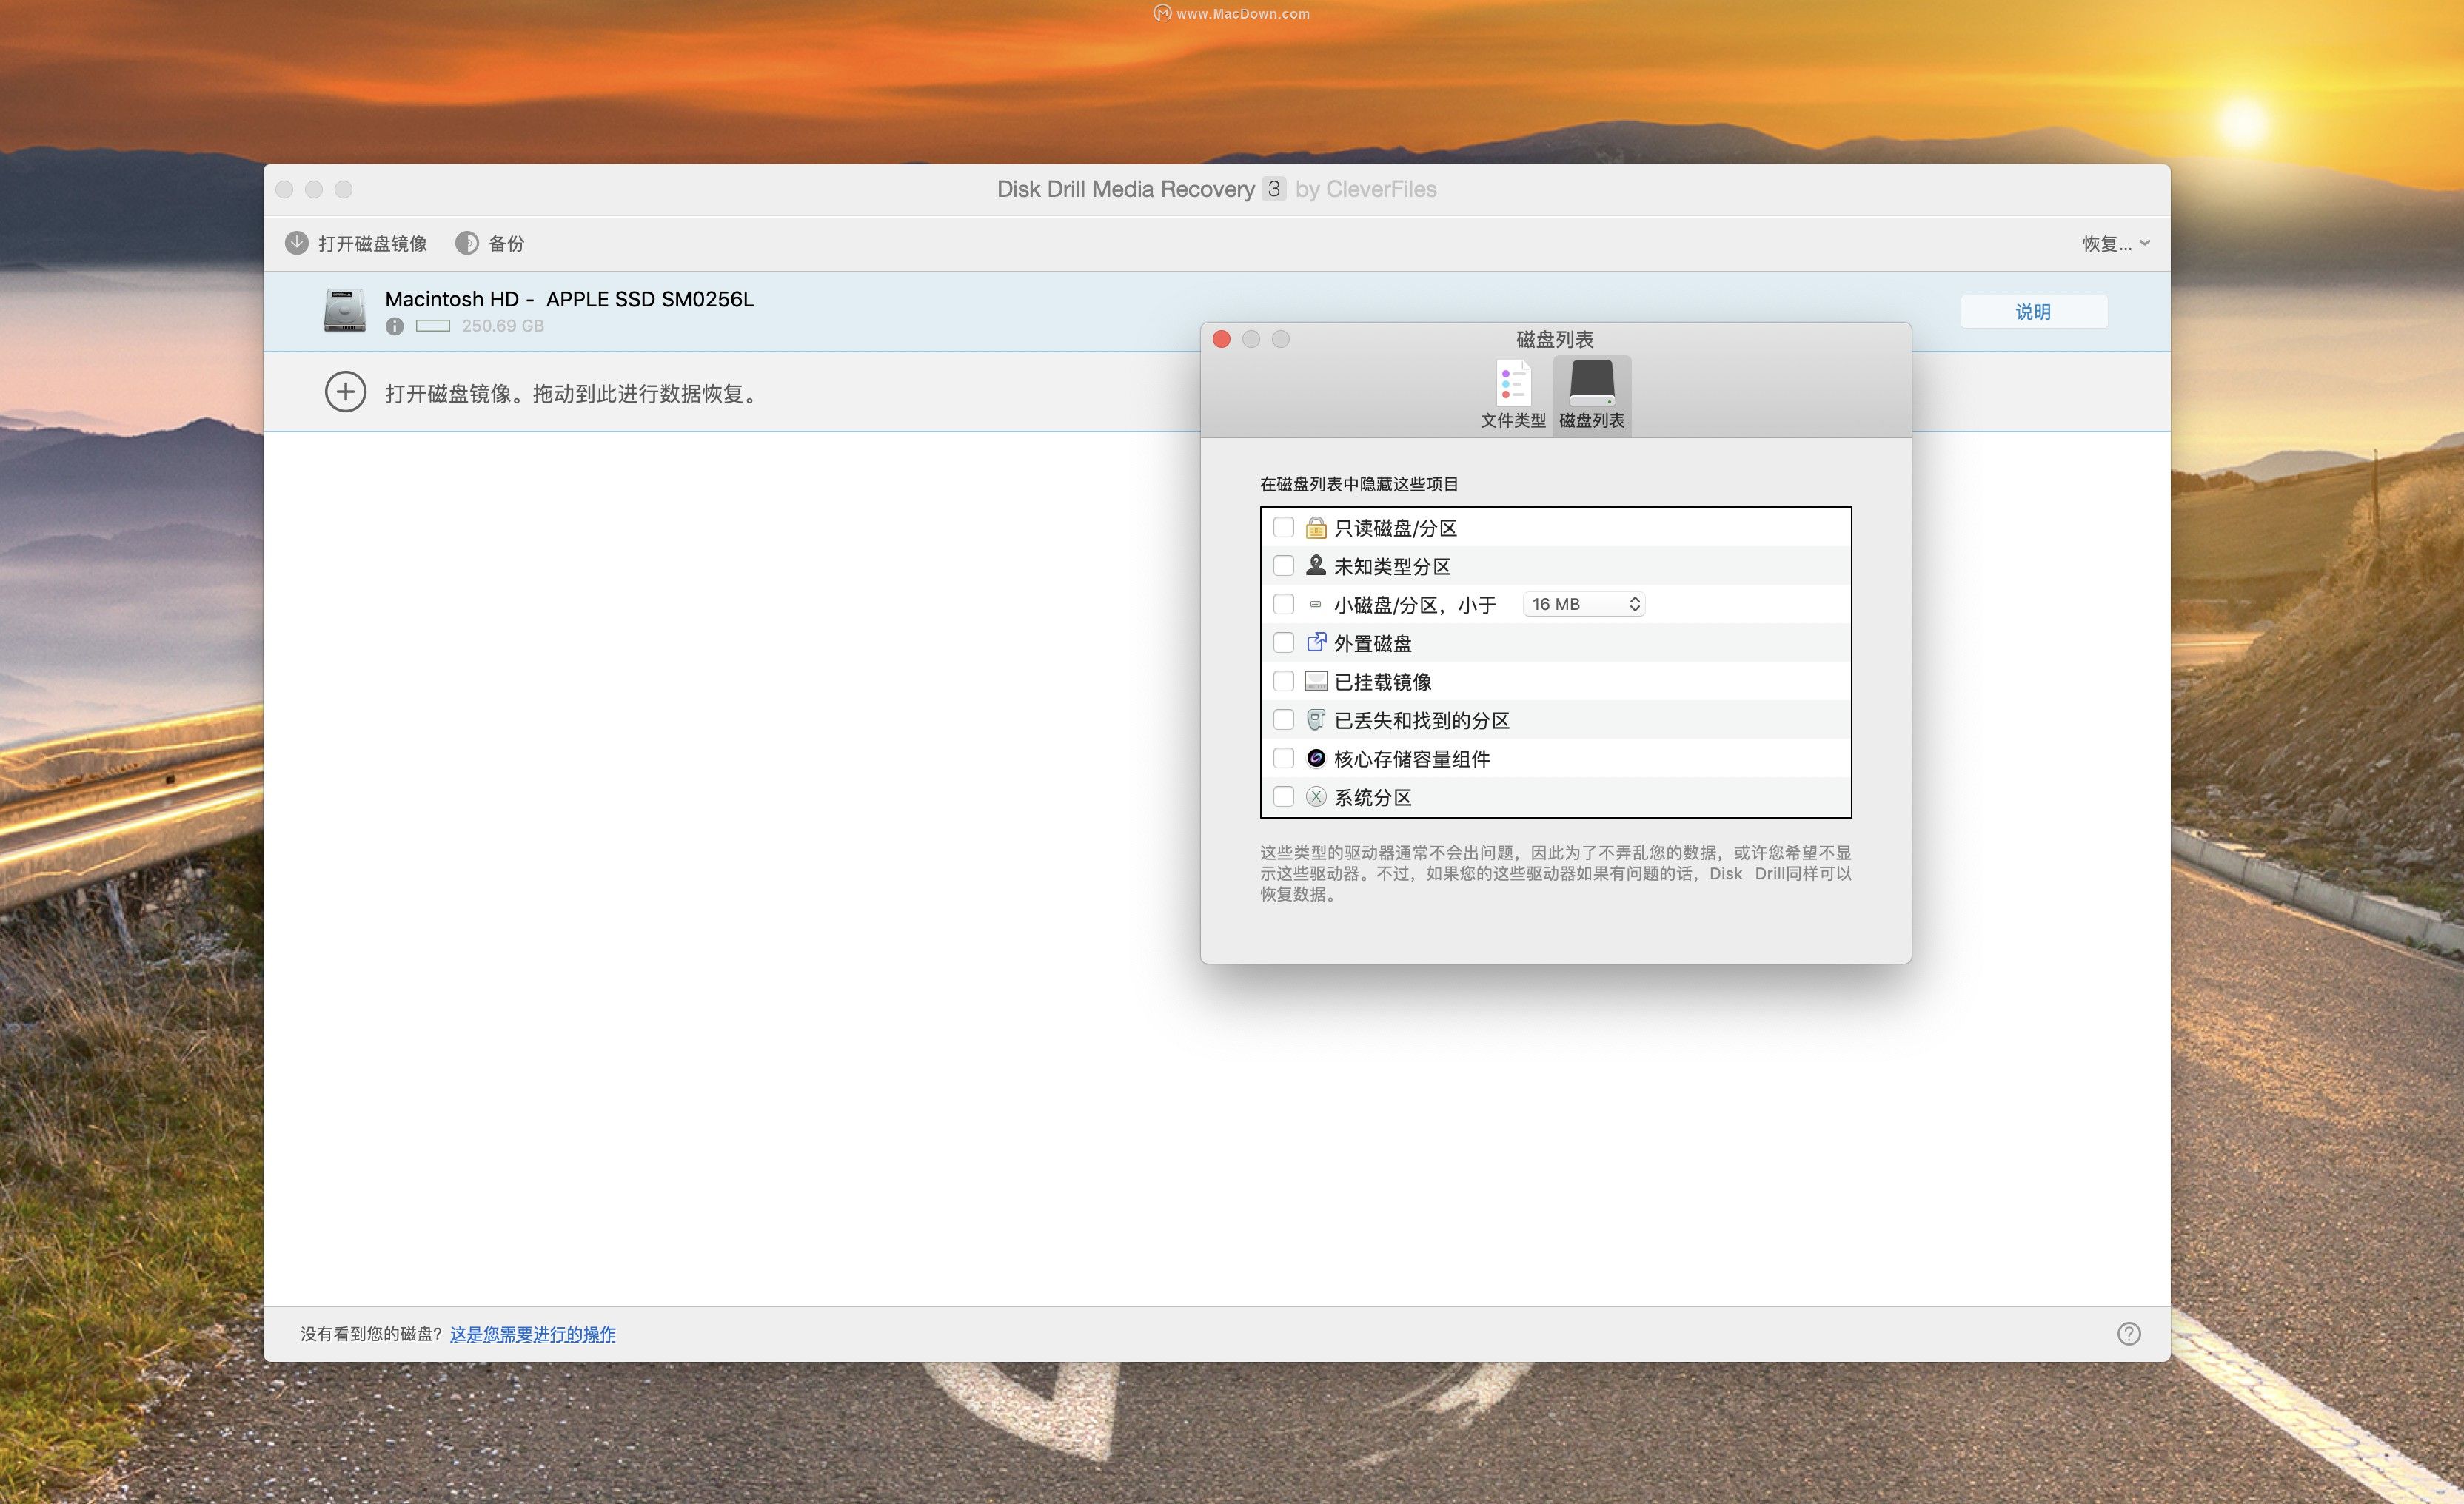Open the 这是您需要进行的操作 link
The height and width of the screenshot is (1504, 2464).
532,1334
